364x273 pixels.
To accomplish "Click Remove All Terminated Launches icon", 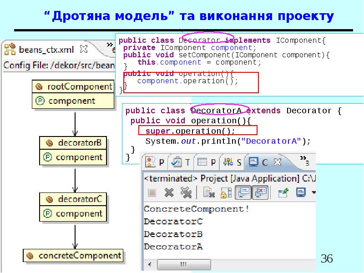I will click(186, 192).
